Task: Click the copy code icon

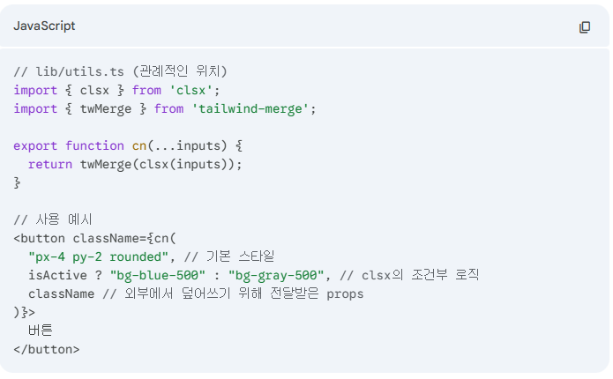Action: [x=584, y=27]
